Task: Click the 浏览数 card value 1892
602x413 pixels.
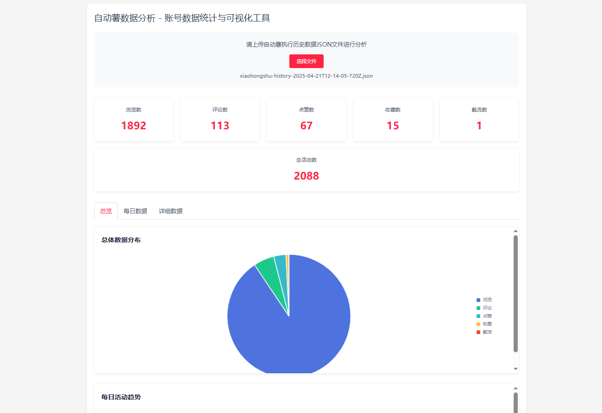Action: point(134,126)
